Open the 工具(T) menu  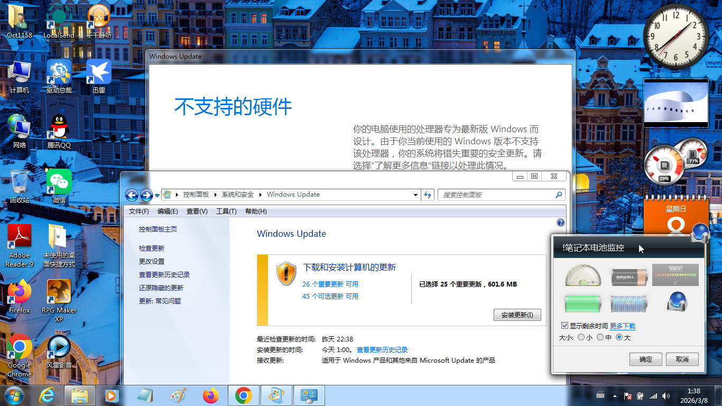(226, 211)
